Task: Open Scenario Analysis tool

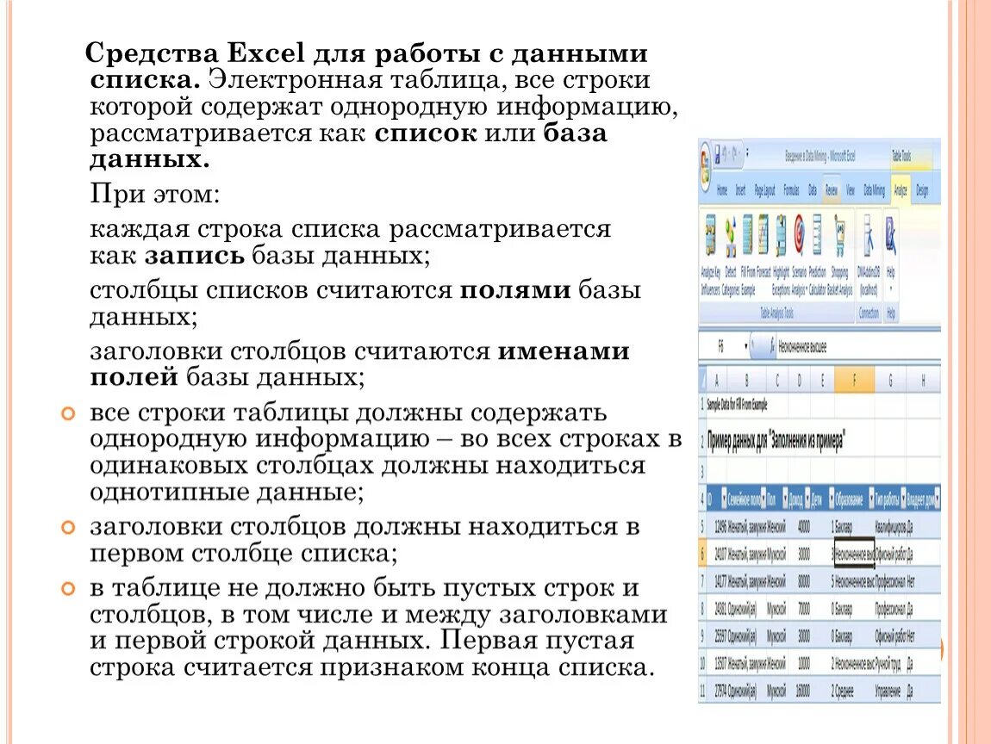Action: [800, 256]
